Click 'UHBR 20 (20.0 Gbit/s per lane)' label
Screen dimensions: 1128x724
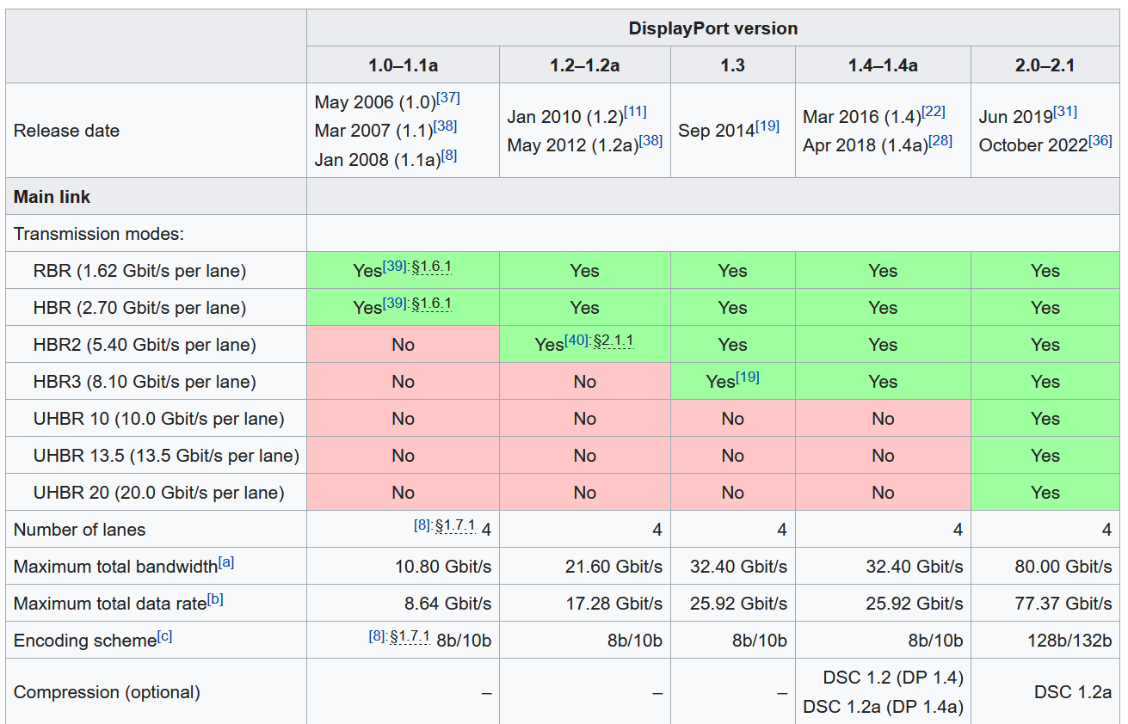coord(158,493)
